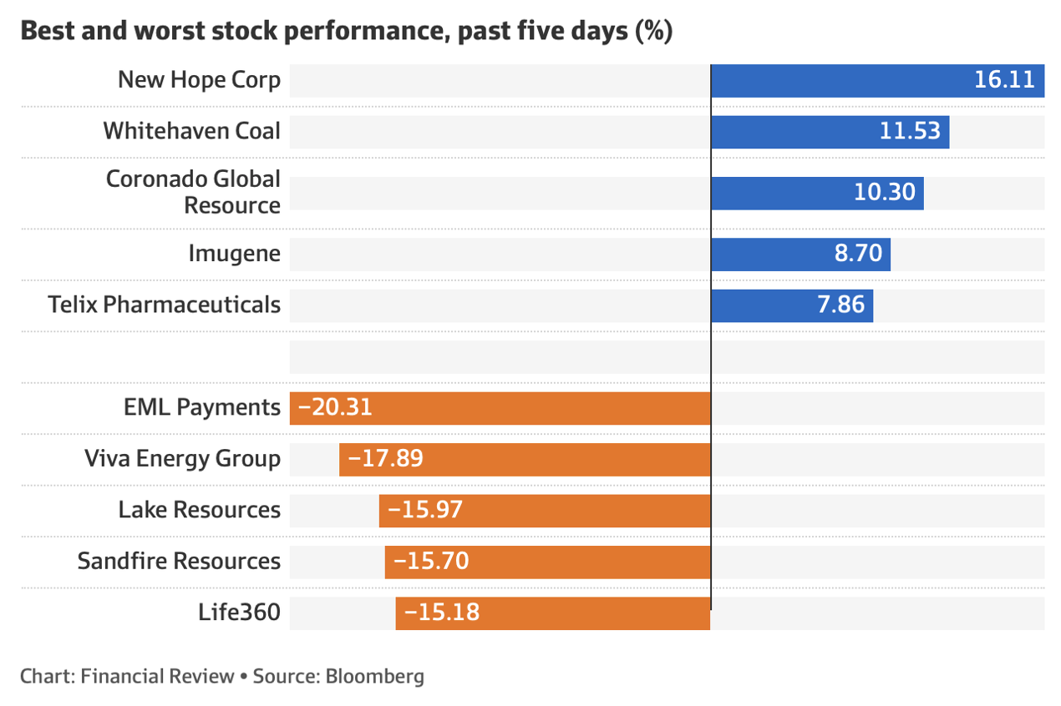Click the "Whitehaven Coal" label text
1061x706 pixels.
191,132
